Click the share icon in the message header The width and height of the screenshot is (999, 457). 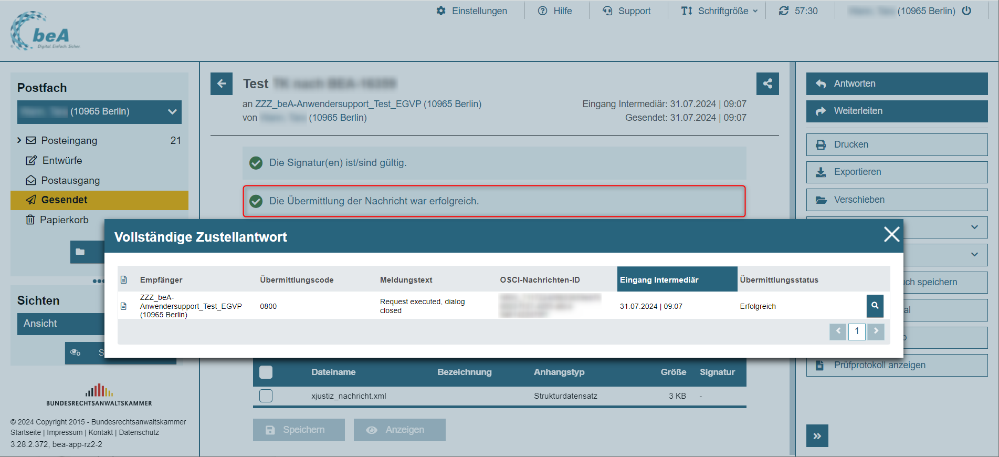click(767, 84)
